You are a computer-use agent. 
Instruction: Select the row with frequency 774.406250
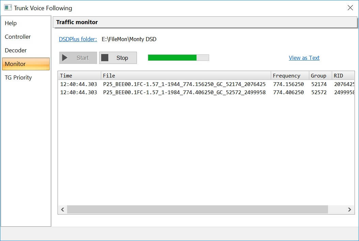pyautogui.click(x=184, y=92)
